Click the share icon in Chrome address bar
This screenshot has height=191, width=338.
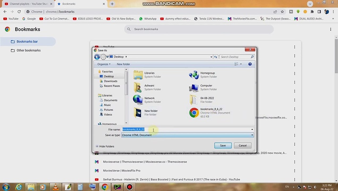[x=275, y=12]
